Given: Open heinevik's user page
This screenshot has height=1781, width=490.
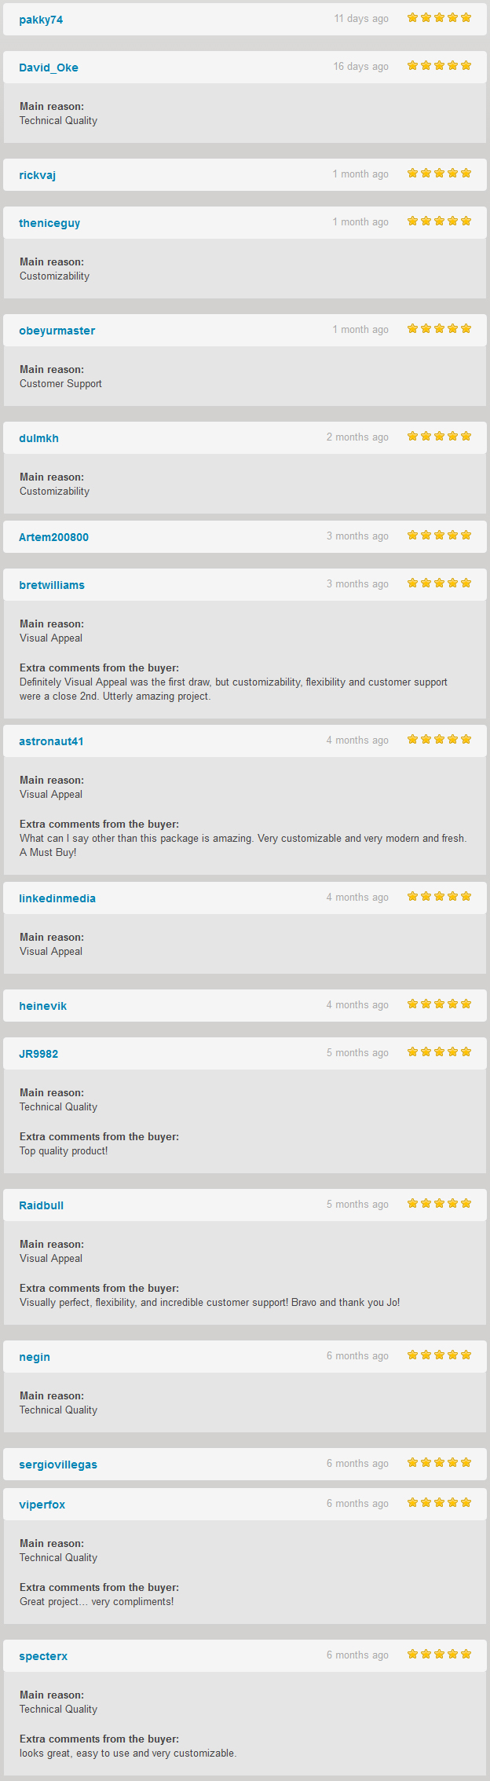Looking at the screenshot, I should [42, 1006].
